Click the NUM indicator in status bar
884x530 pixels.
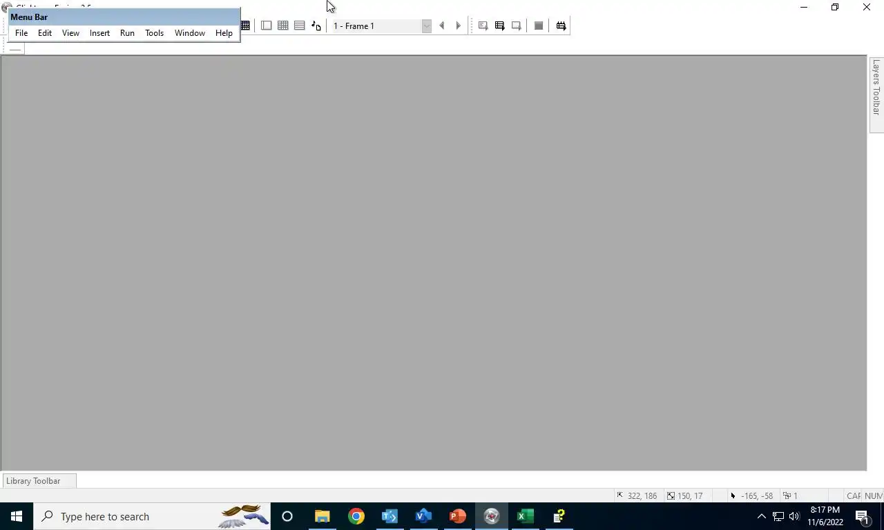(x=874, y=495)
